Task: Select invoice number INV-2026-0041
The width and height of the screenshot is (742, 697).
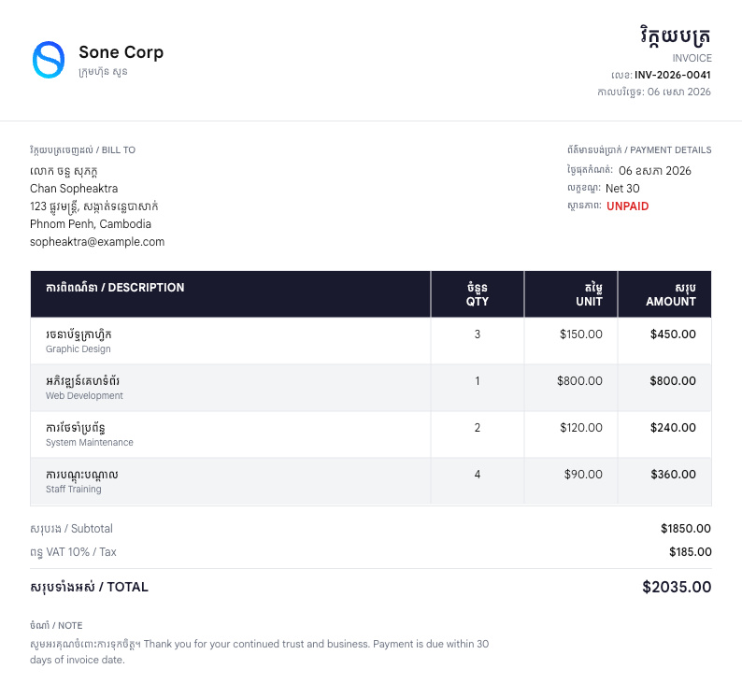Action: [672, 75]
